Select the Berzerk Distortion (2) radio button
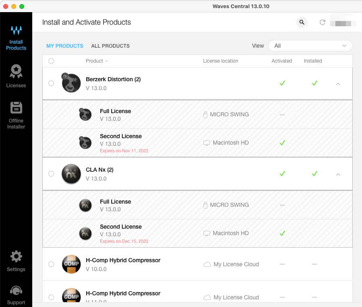Screen dimensions: 362x307 click(x=51, y=83)
